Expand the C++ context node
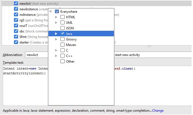The image size is (193, 115). 56,56
